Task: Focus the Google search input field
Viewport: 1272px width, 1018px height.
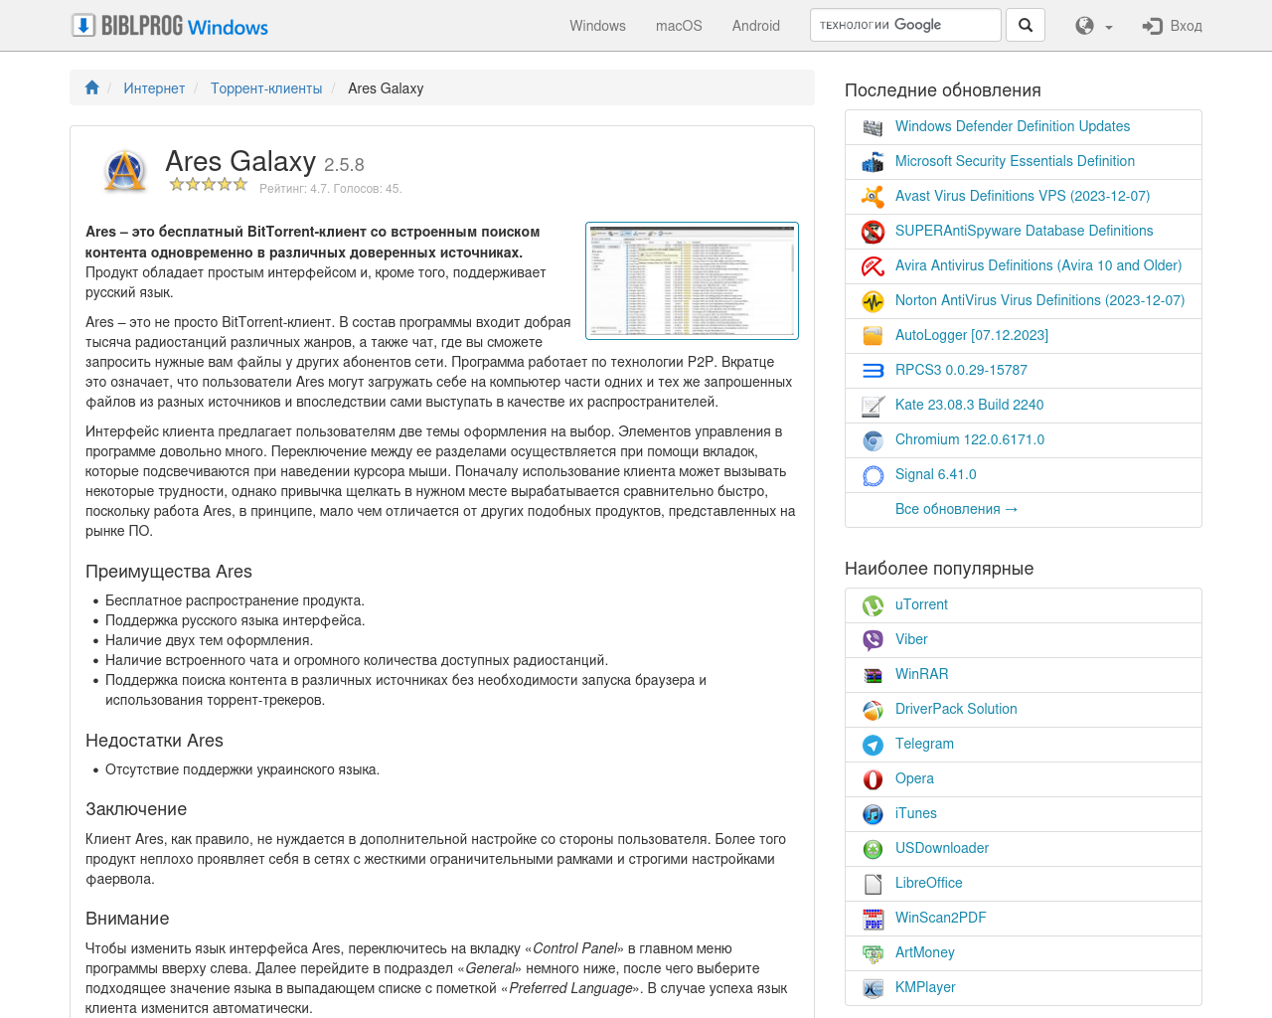Action: pos(905,25)
